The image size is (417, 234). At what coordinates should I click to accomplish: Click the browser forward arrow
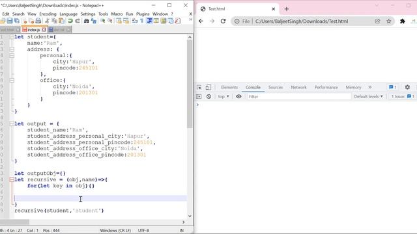[x=212, y=21]
